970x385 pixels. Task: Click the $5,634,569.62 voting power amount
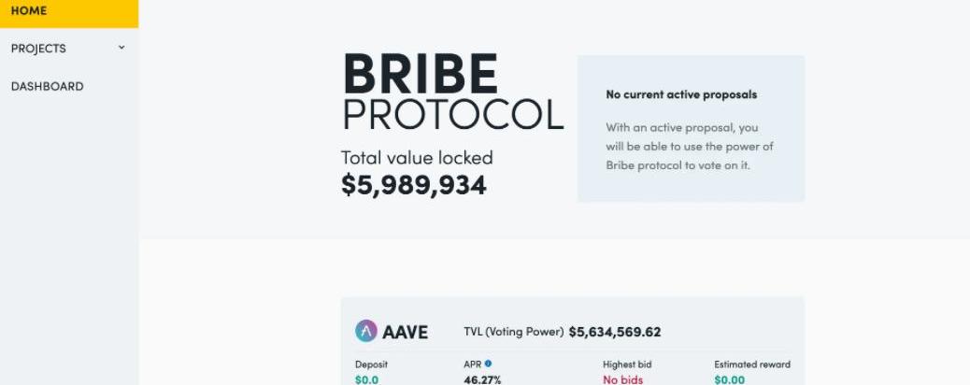pos(615,332)
